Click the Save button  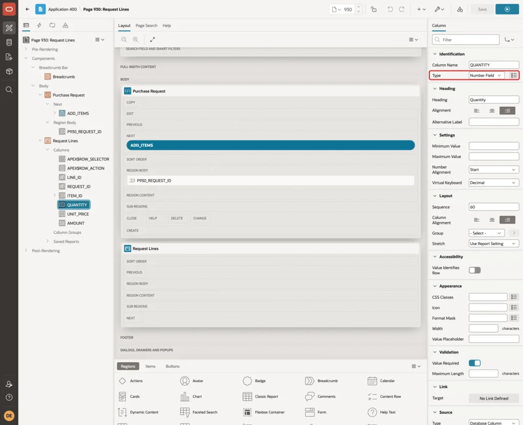point(482,9)
